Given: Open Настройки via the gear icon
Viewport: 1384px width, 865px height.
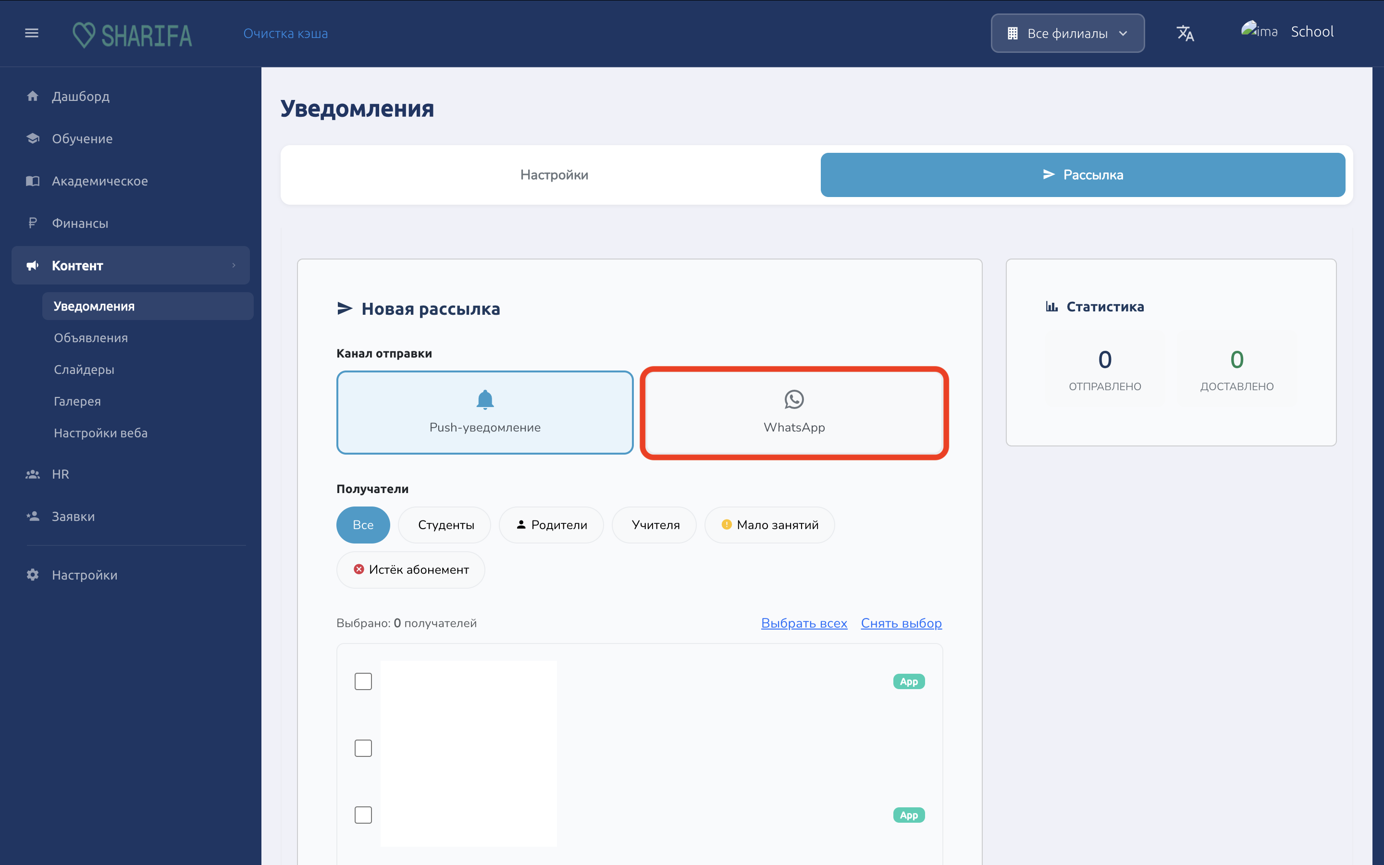Looking at the screenshot, I should 33,574.
